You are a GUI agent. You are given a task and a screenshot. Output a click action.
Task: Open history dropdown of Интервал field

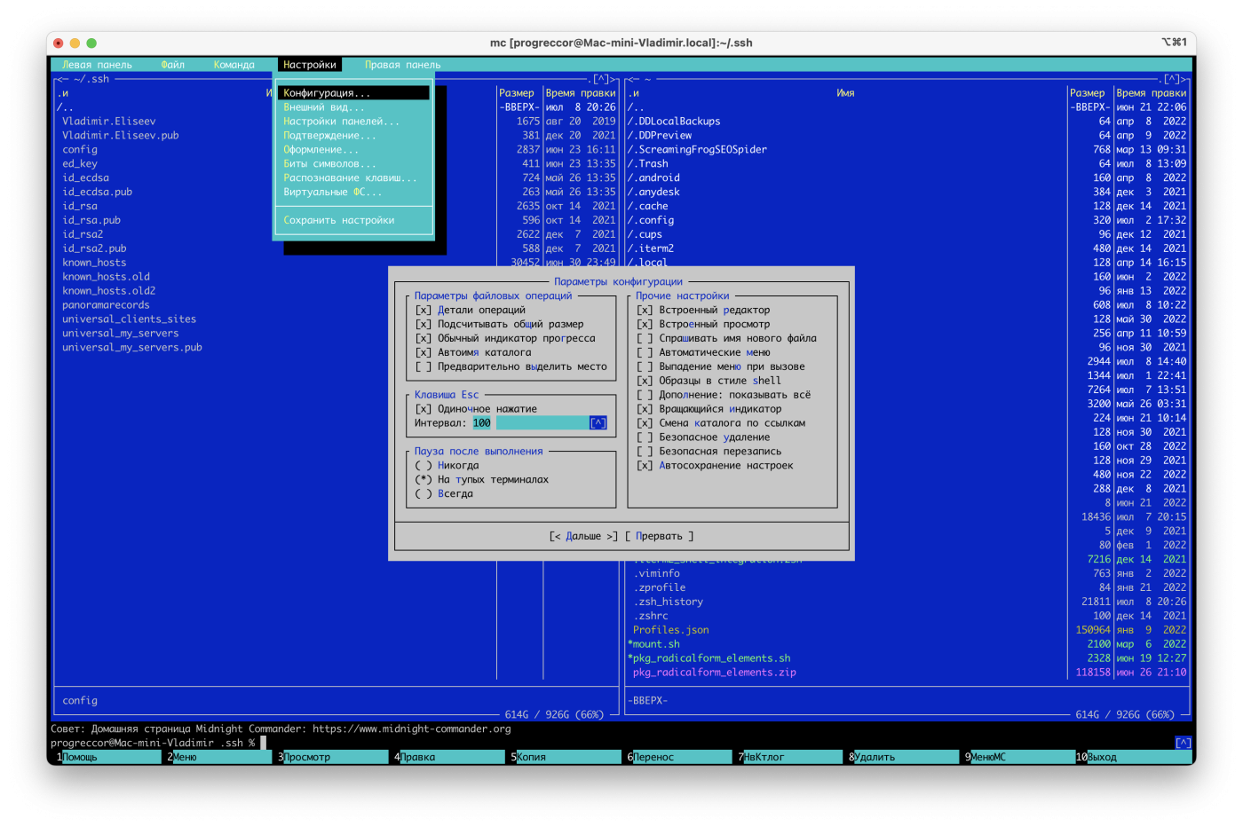[598, 423]
